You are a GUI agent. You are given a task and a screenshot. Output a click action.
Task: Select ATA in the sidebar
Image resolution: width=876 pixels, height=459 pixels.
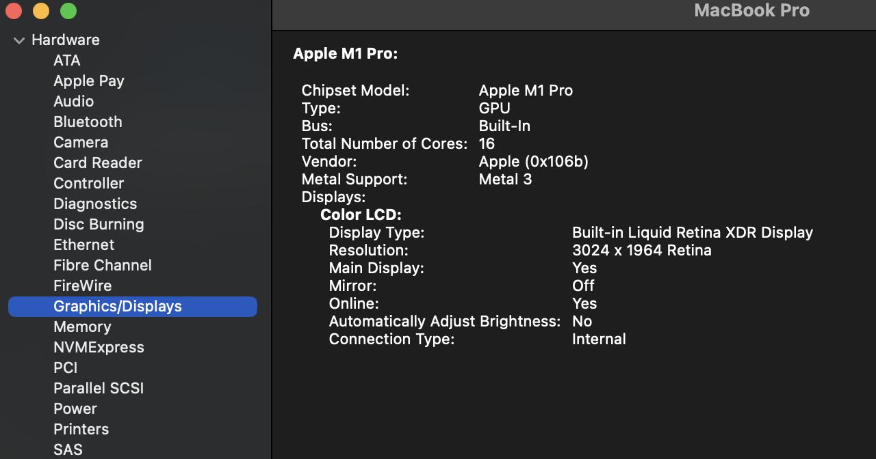66,61
